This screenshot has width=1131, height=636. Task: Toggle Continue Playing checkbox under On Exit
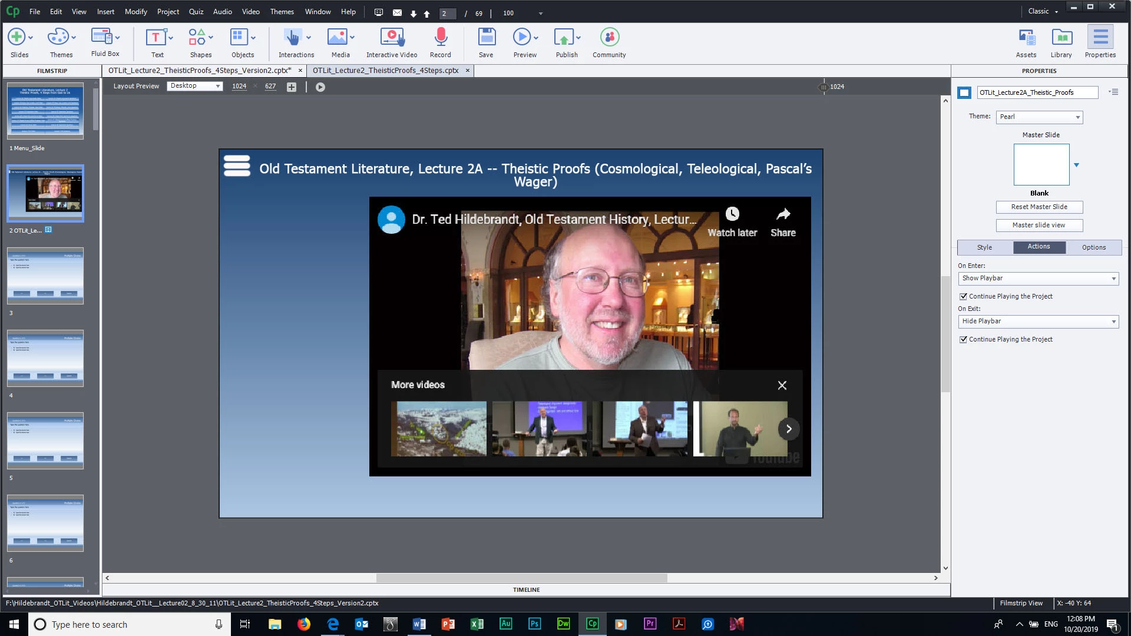point(964,340)
